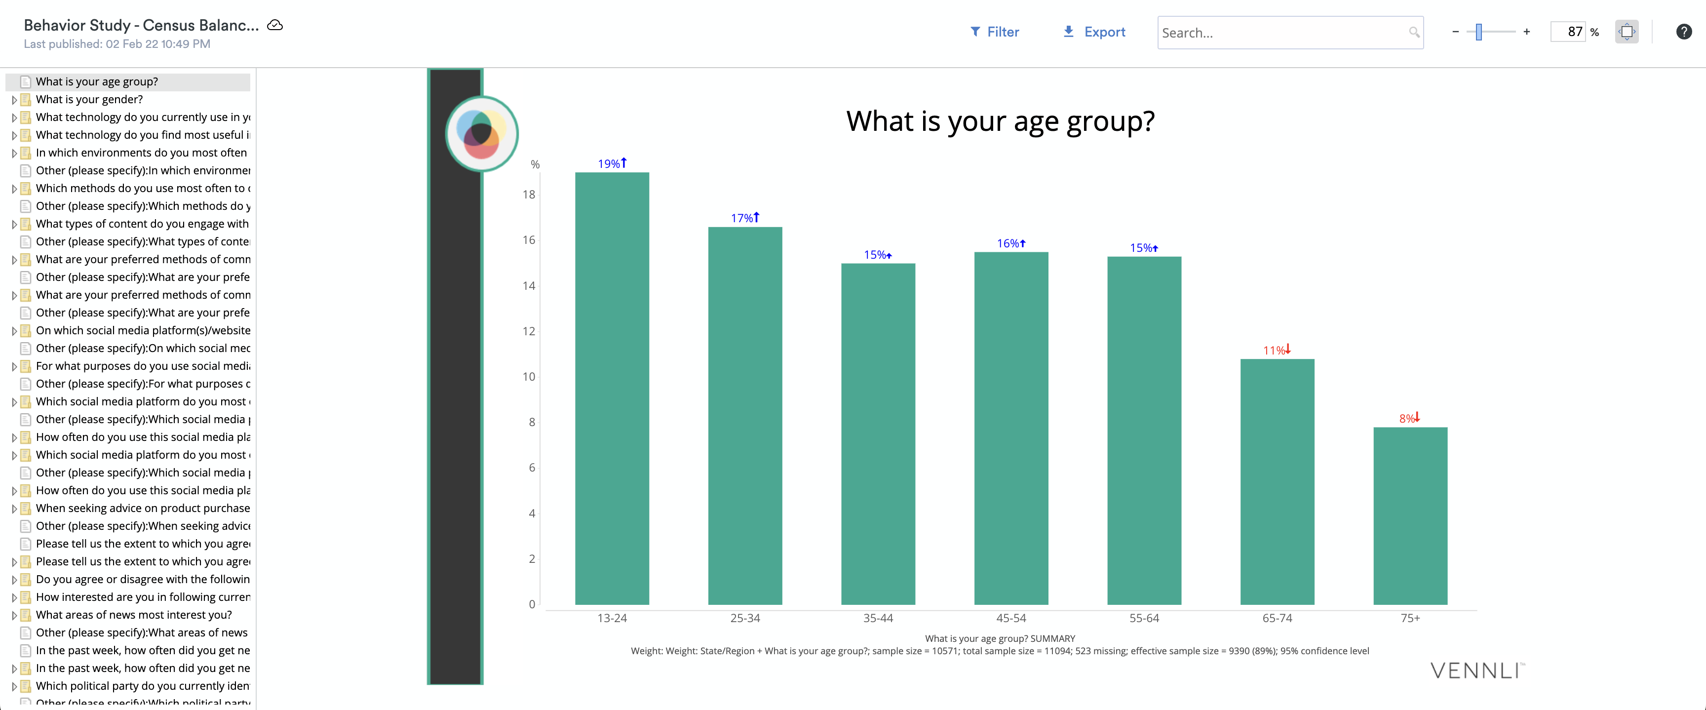Click the 13-24 age group bar

point(612,388)
